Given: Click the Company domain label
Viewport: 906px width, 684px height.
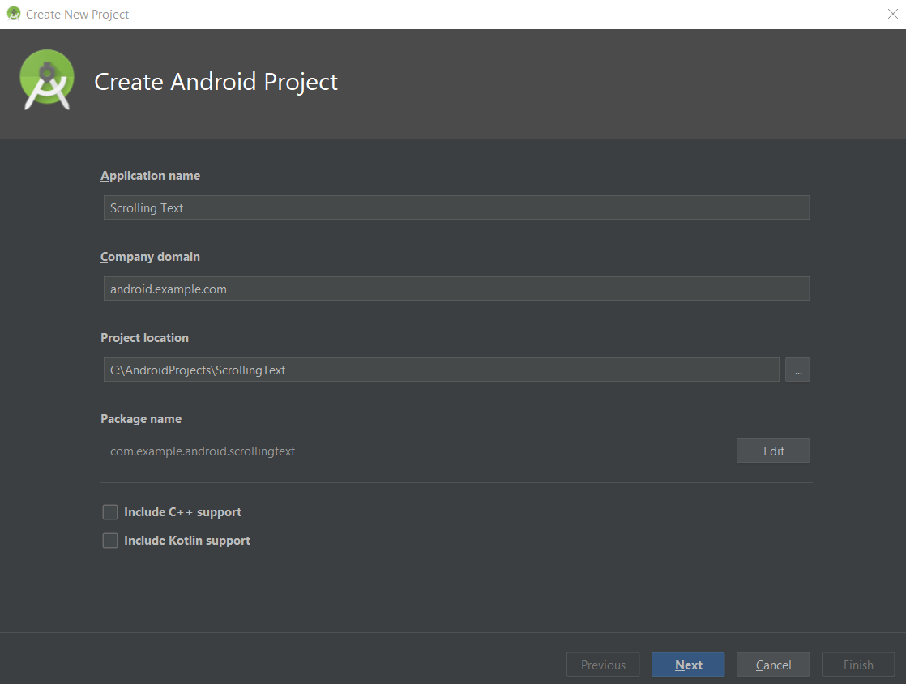Looking at the screenshot, I should tap(150, 256).
